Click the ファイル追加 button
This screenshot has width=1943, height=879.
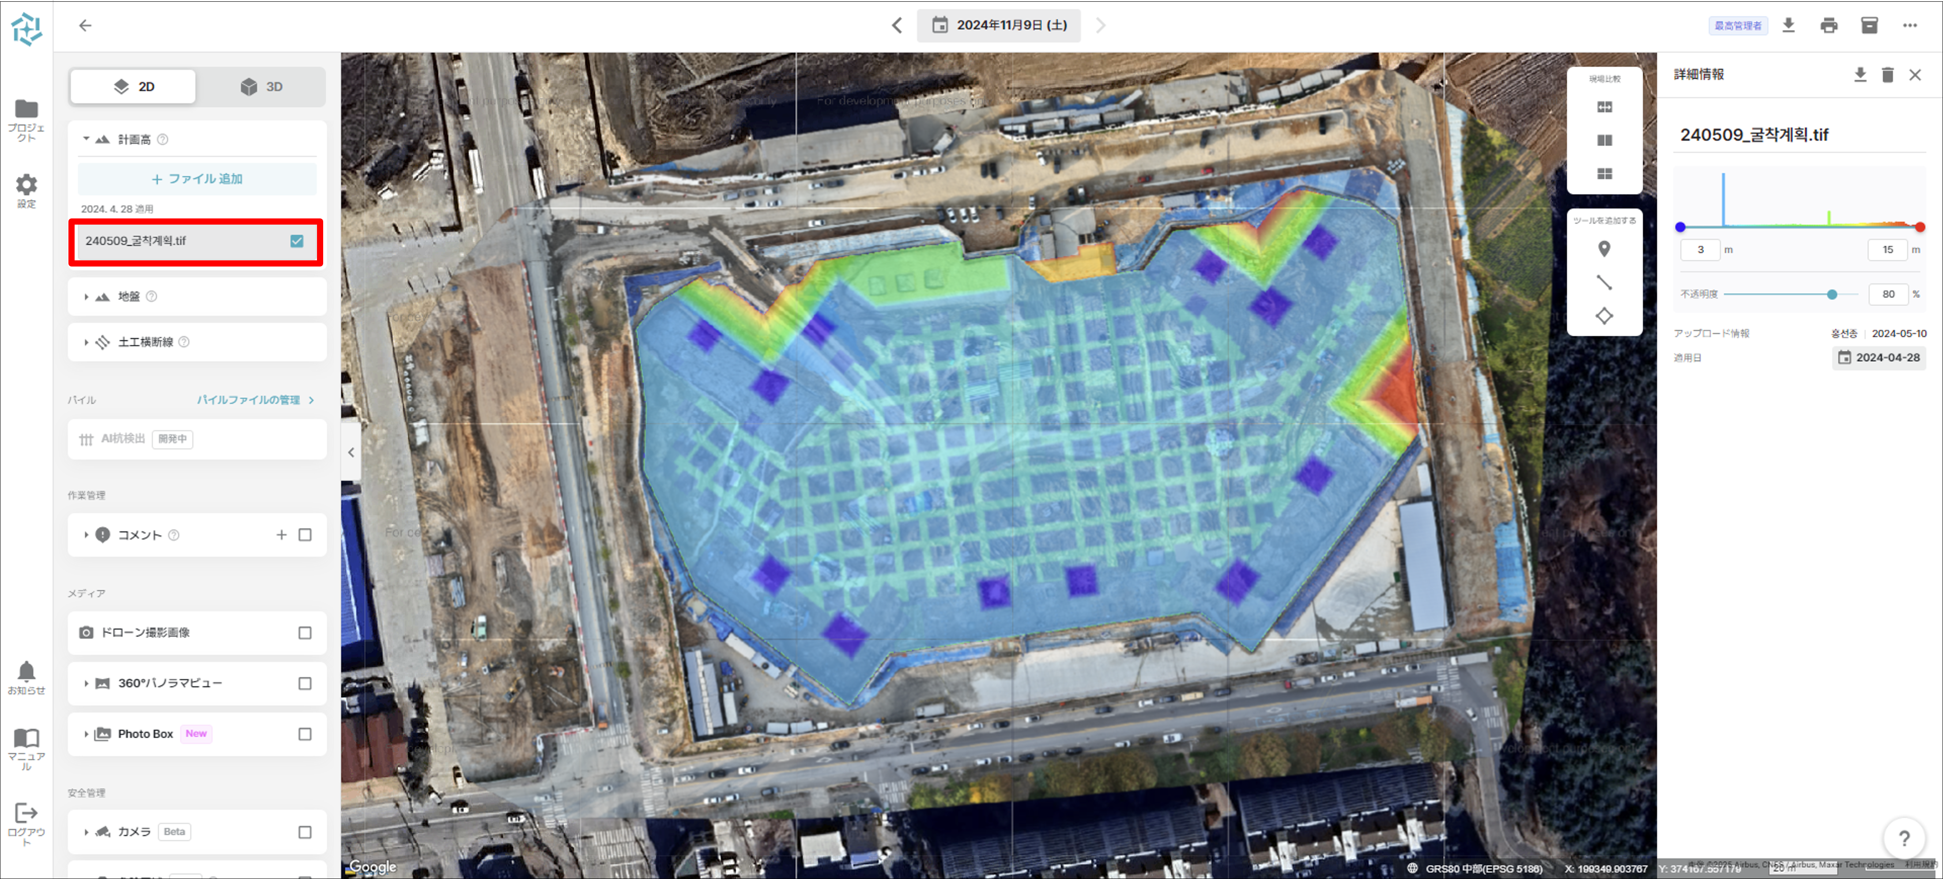click(x=197, y=180)
